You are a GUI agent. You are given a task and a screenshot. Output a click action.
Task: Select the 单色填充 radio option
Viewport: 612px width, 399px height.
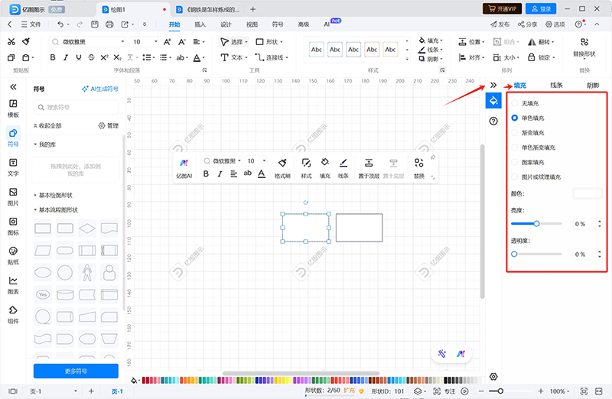(x=515, y=118)
